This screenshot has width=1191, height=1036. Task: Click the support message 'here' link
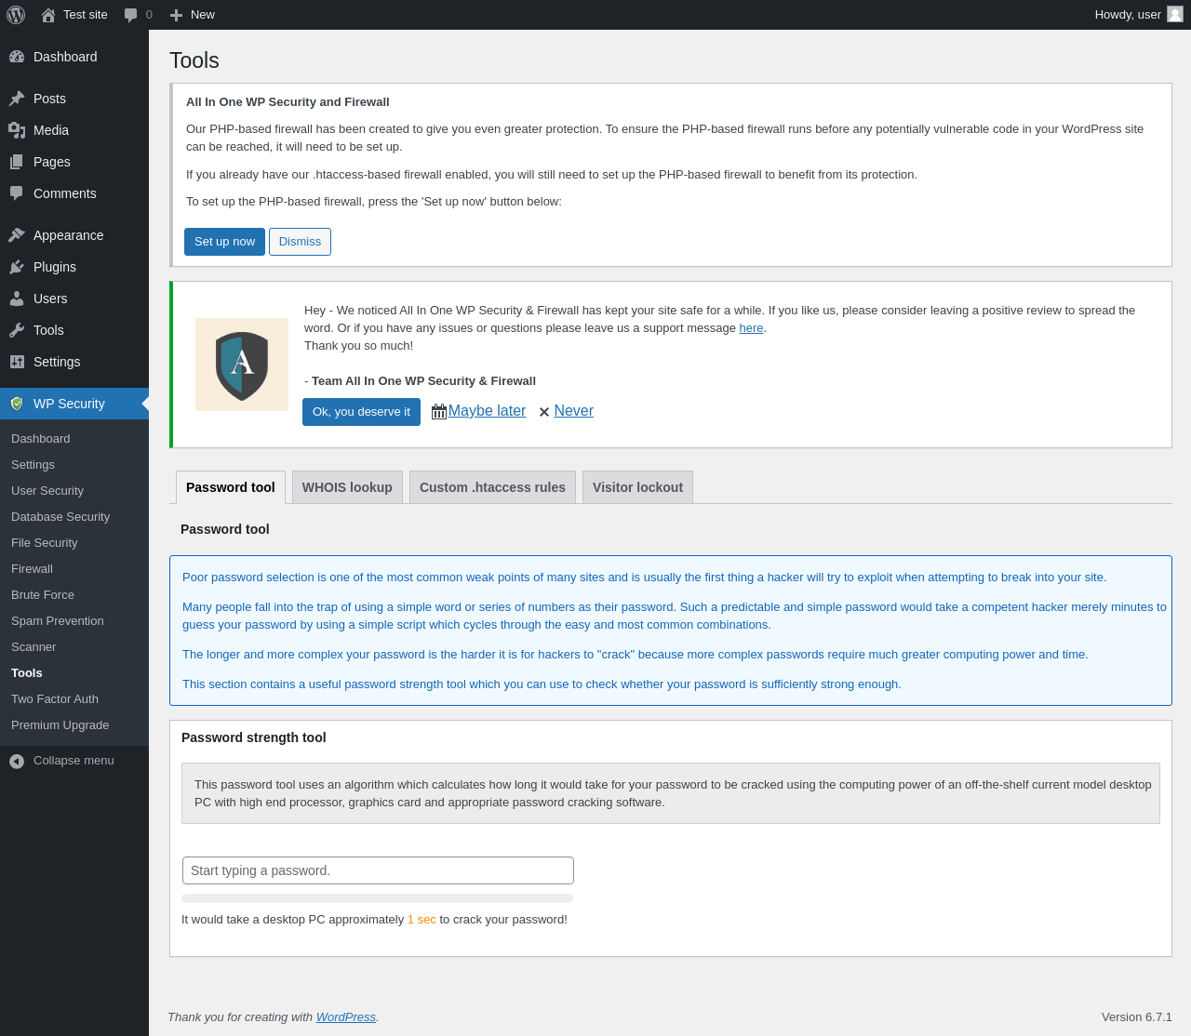[751, 328]
